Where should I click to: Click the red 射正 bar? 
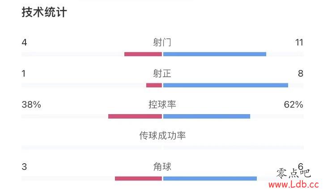coord(154,85)
